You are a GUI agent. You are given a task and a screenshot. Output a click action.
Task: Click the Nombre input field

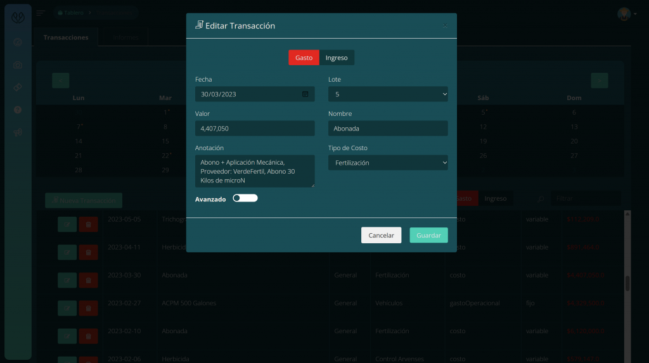click(388, 129)
